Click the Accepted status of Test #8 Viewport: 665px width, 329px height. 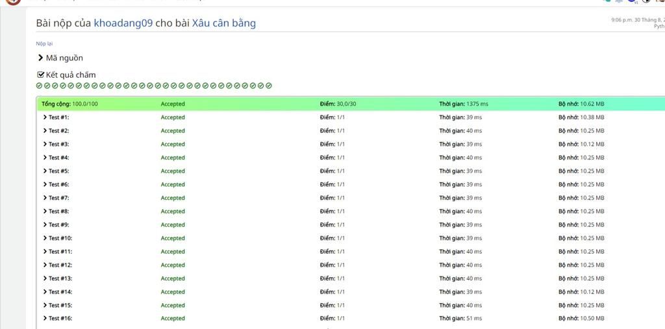[x=173, y=211]
